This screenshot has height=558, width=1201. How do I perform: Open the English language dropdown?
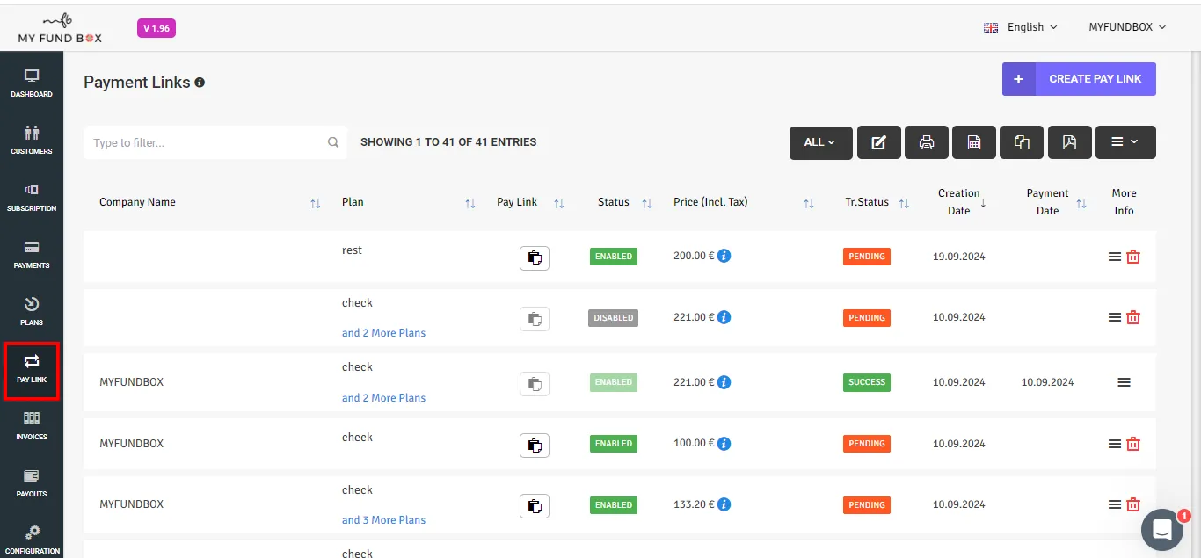point(1020,27)
